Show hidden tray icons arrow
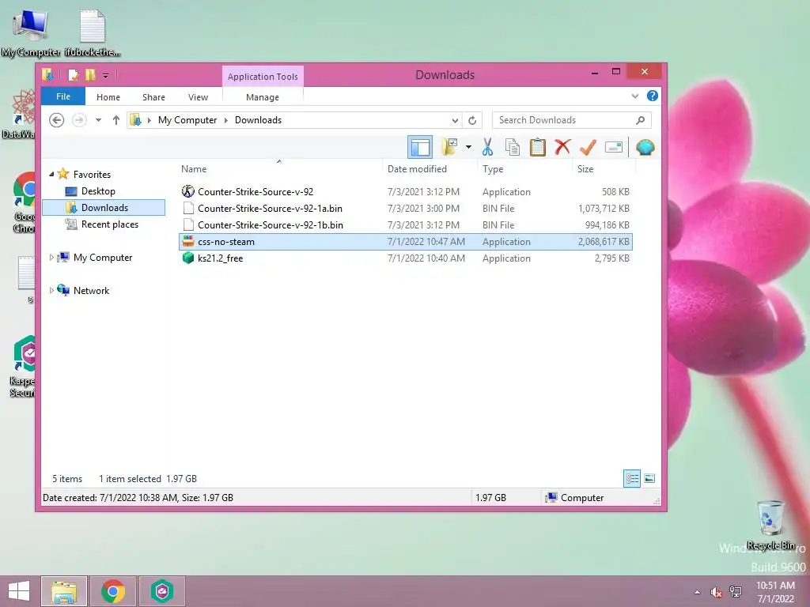This screenshot has width=810, height=607. coord(698,592)
